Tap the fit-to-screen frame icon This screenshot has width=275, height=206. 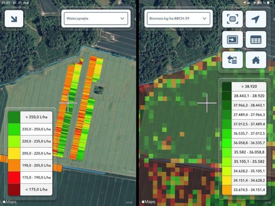[232, 19]
